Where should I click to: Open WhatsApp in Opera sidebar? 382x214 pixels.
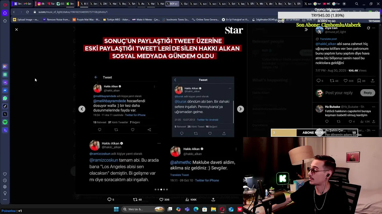[5, 98]
